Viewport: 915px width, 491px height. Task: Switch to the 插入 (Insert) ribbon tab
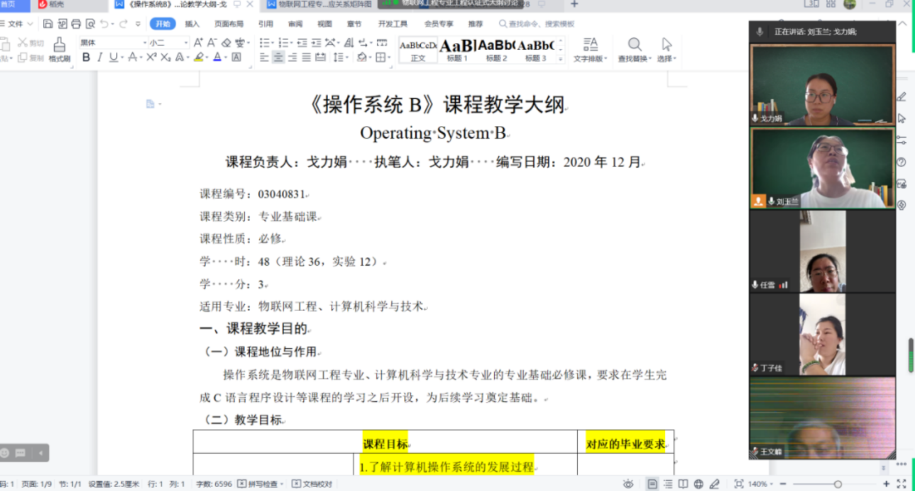192,24
